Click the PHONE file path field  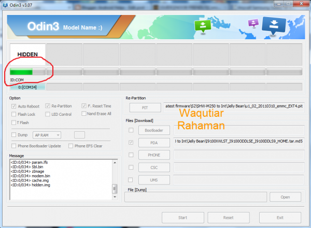click(239, 155)
